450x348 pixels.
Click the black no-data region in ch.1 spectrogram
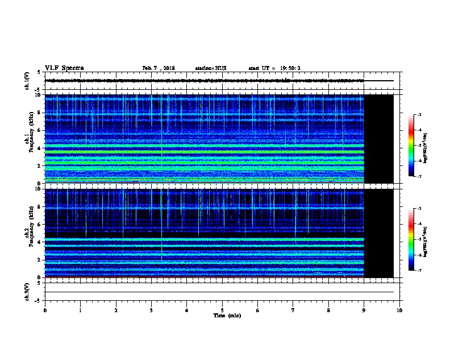click(x=378, y=139)
